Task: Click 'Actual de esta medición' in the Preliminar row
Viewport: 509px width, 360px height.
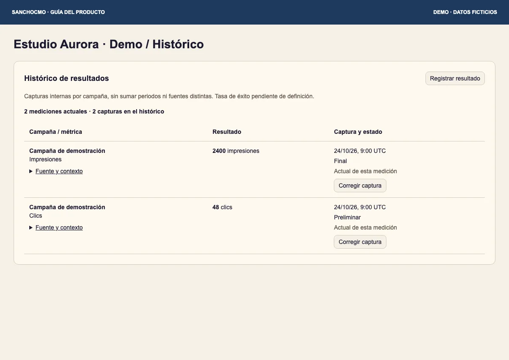Action: [366, 227]
